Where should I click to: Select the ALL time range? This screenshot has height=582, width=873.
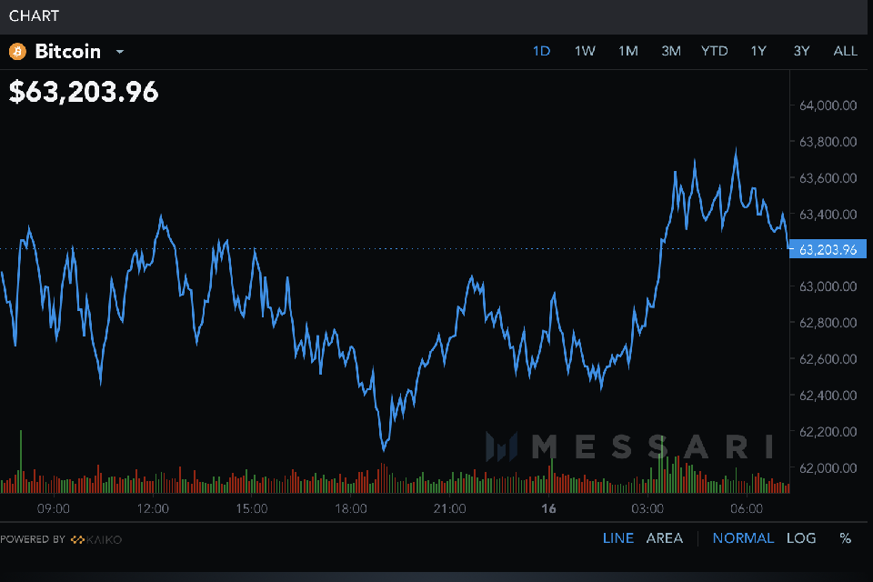coord(845,51)
